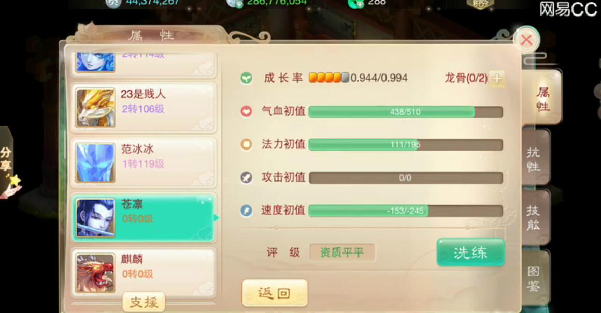Screen dimensions: 601x313
Task: Click the red heart HP icon
Action: 246,111
